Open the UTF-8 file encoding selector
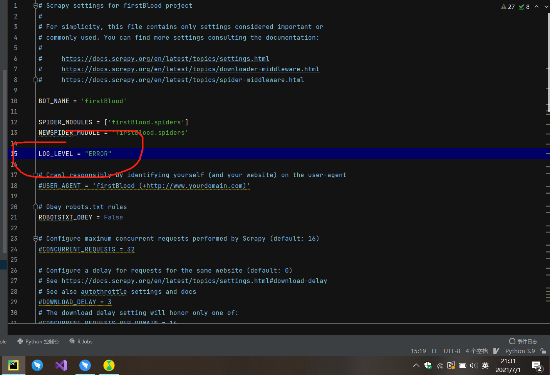Screen dimensions: 550x375 click(x=452, y=351)
